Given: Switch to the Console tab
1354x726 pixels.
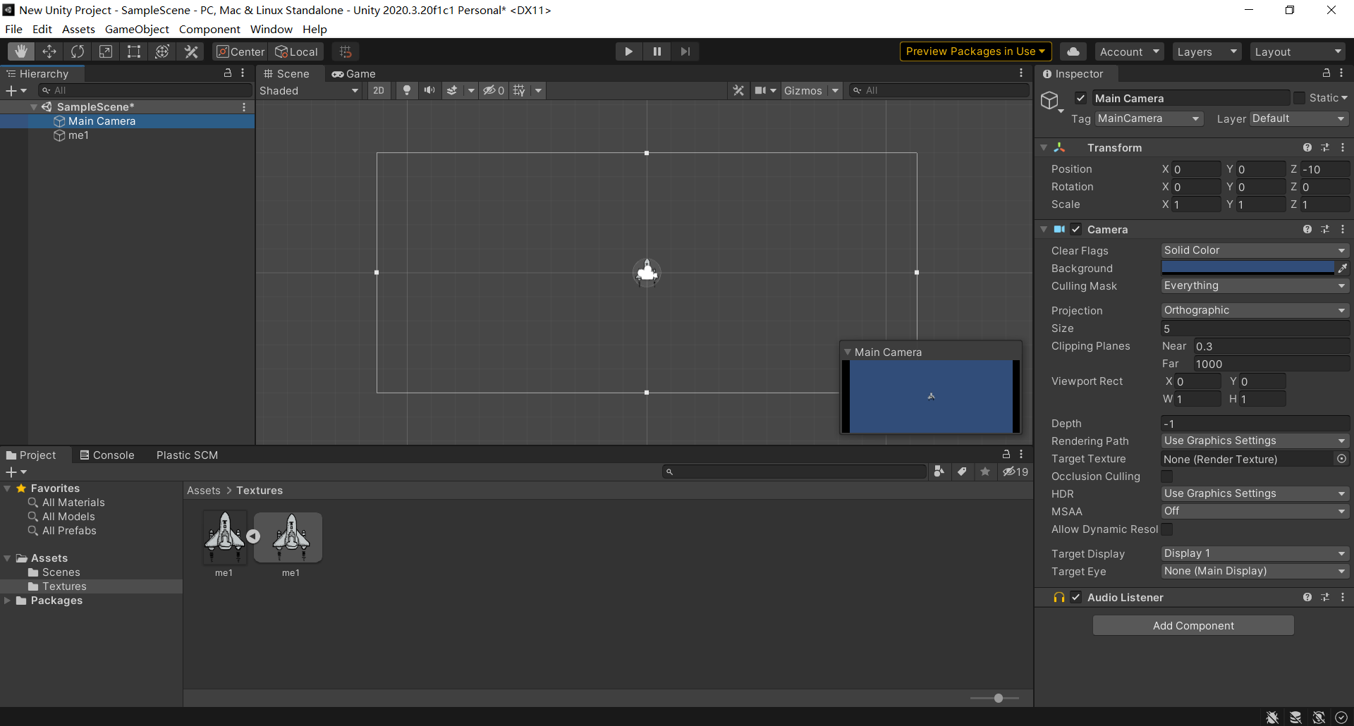Looking at the screenshot, I should tap(107, 455).
